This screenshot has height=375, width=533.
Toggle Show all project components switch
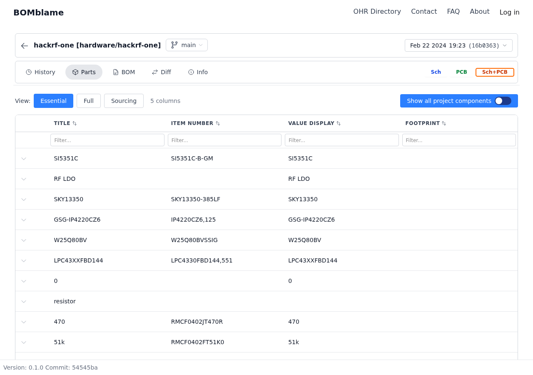503,101
